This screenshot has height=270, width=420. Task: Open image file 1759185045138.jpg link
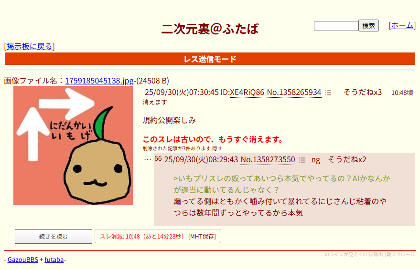click(x=99, y=81)
